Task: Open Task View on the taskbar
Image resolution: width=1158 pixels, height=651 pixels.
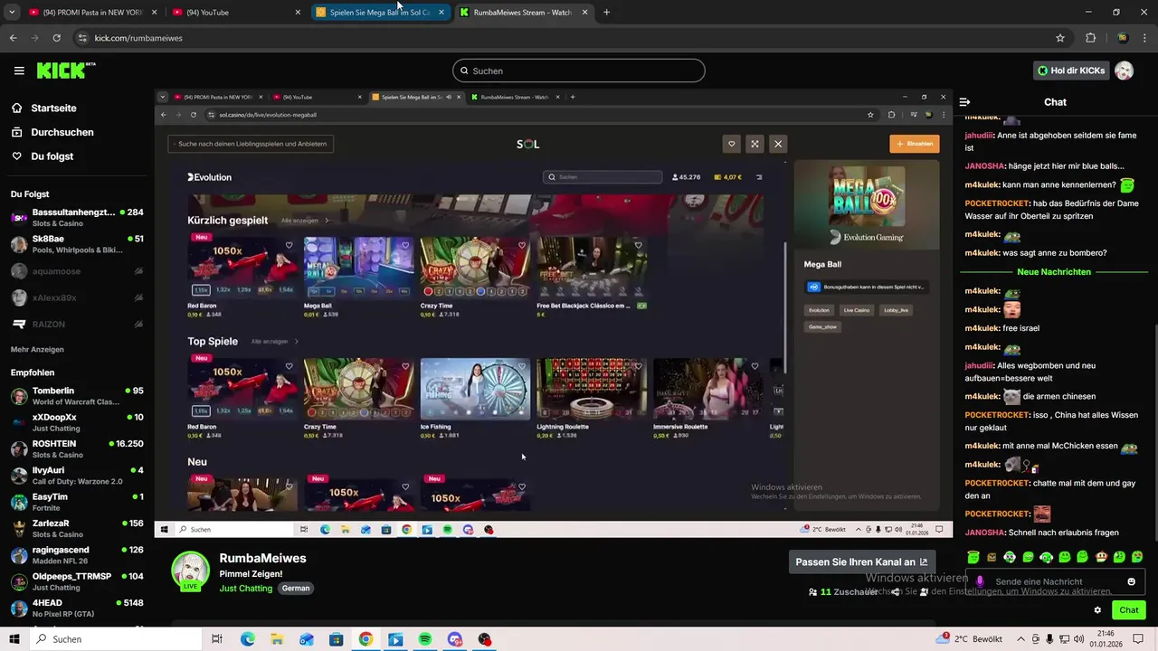Action: point(217,639)
